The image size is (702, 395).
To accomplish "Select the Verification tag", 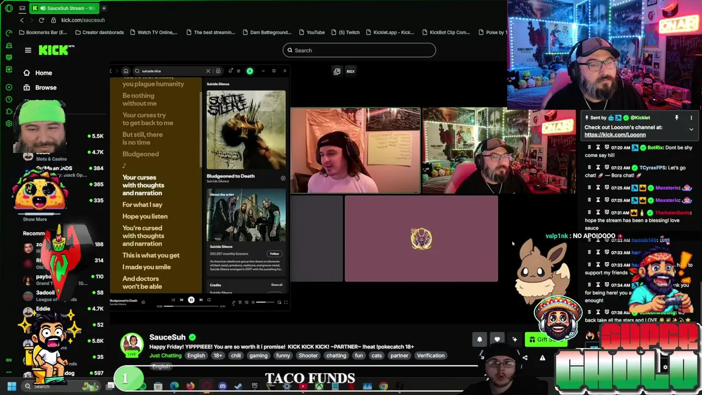I will pyautogui.click(x=431, y=356).
